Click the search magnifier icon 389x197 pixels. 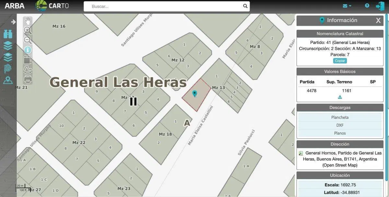245,6
